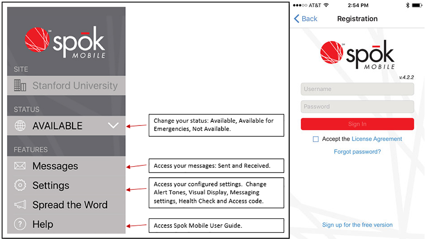Tap the red Sign In button

(x=357, y=124)
